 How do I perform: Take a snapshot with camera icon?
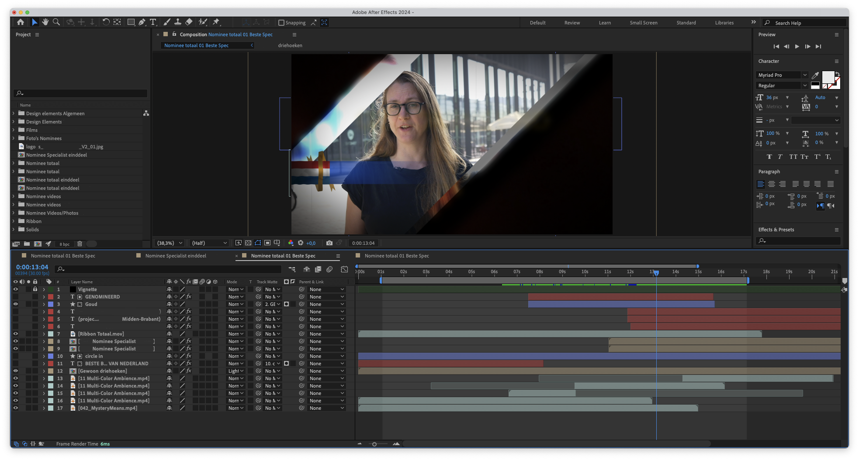329,243
